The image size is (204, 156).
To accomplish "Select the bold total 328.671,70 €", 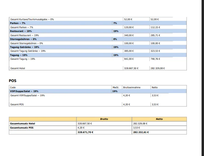I will pyautogui.click(x=85, y=132).
